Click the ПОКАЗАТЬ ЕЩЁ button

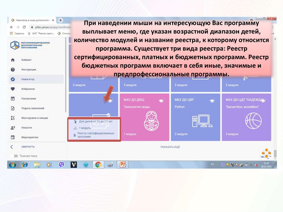click(170, 147)
